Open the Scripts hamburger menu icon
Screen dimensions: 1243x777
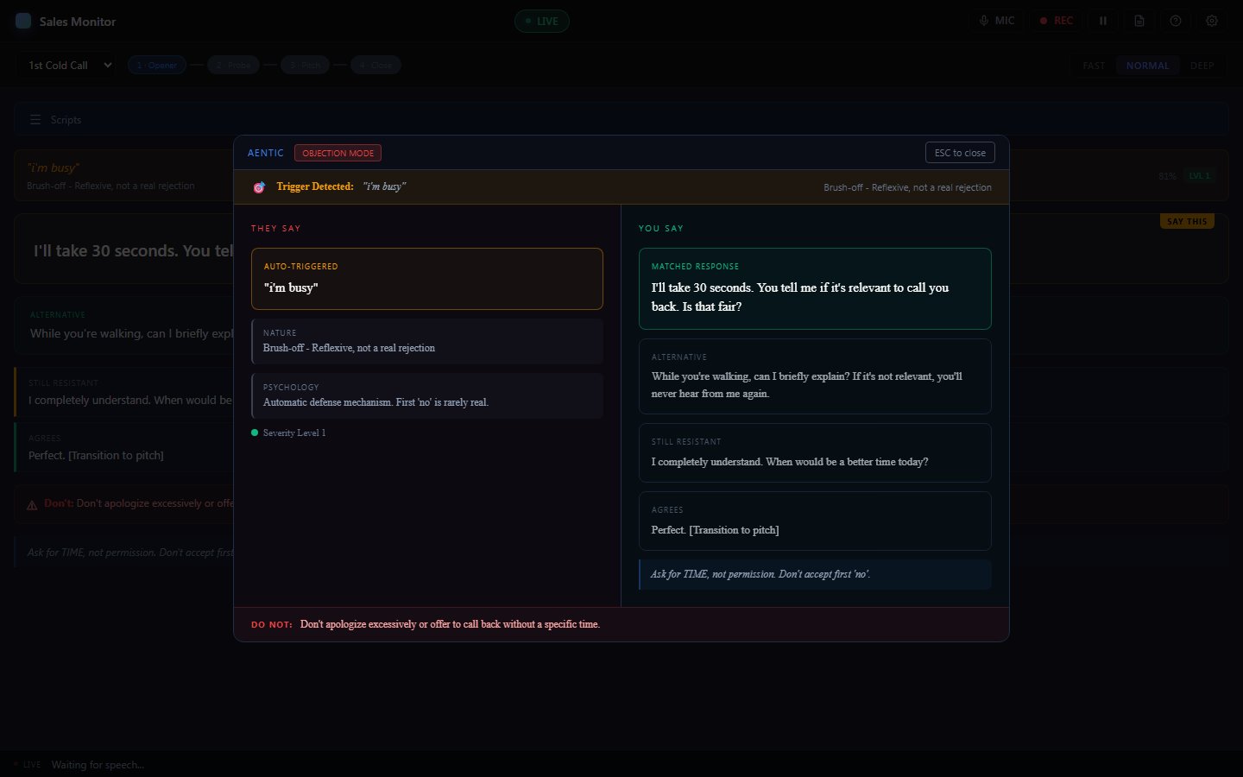point(35,120)
